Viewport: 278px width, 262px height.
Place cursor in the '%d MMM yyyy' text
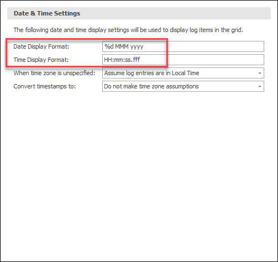point(124,46)
